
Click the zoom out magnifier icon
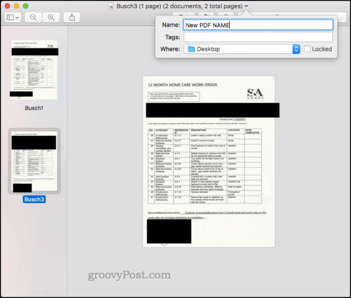(33, 17)
